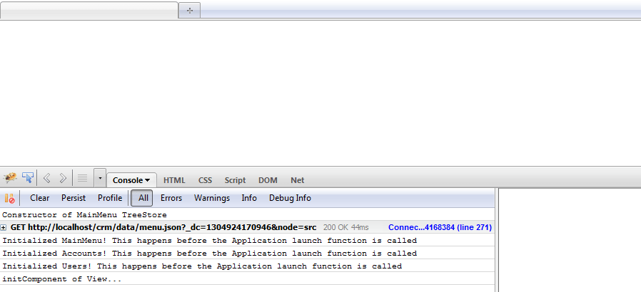Open a new browser tab with plus button

pos(189,11)
